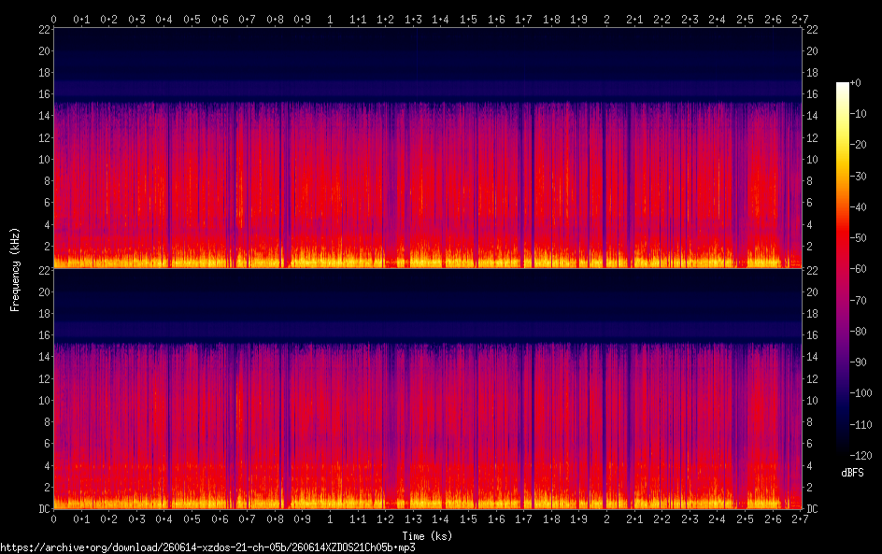This screenshot has width=882, height=554.
Task: Click the "Frequency (kHz)" axis title
Action: [15, 269]
